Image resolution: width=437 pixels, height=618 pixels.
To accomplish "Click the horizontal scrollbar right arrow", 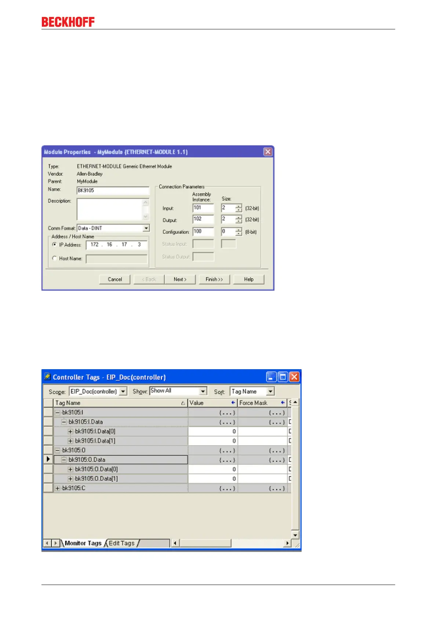I will click(288, 543).
